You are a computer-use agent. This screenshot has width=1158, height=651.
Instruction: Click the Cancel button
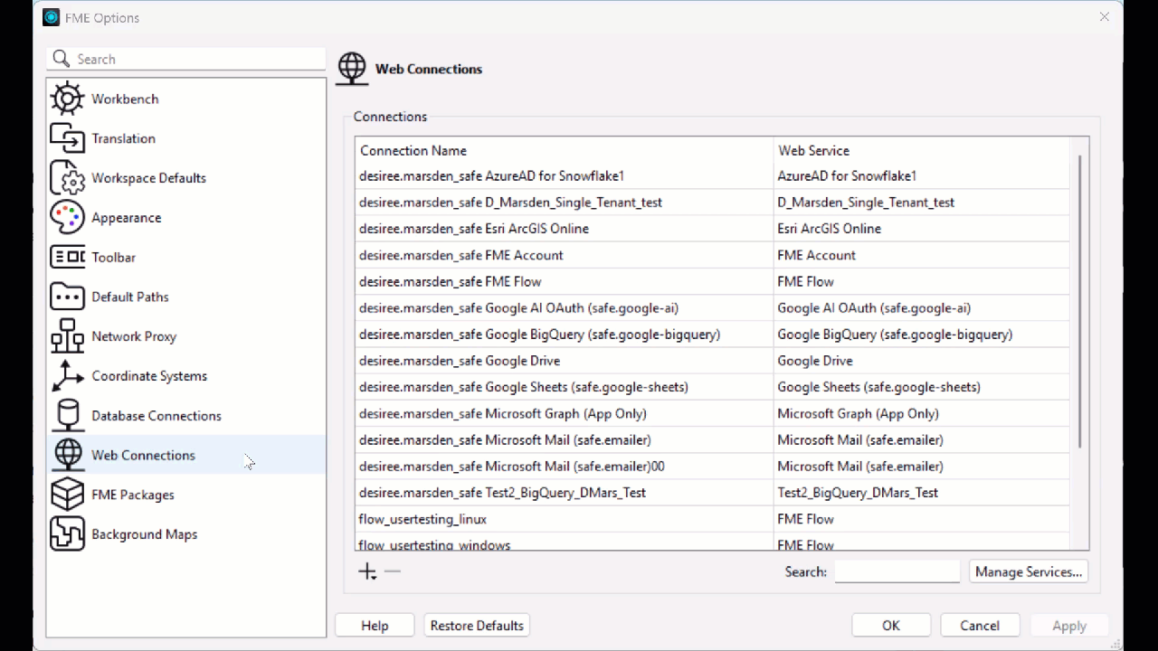click(x=980, y=626)
